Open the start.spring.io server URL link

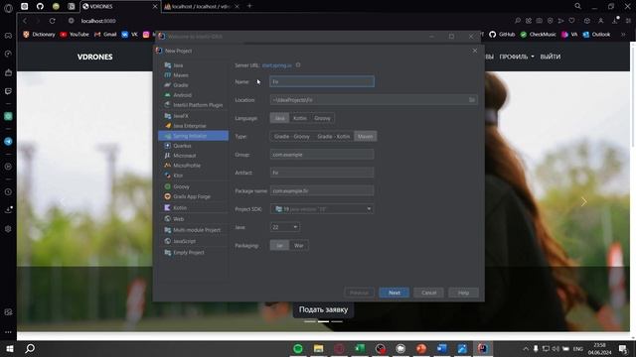point(276,65)
